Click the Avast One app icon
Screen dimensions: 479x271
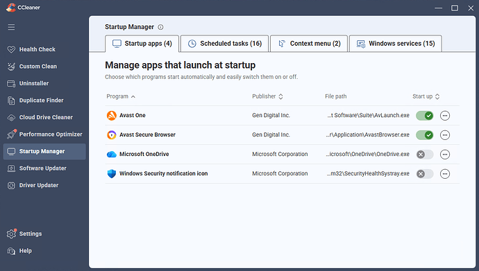click(x=112, y=116)
